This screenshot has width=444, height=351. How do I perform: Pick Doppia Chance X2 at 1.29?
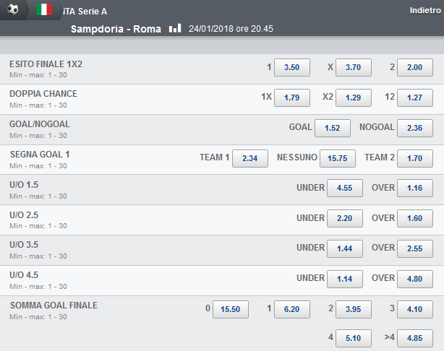(354, 97)
